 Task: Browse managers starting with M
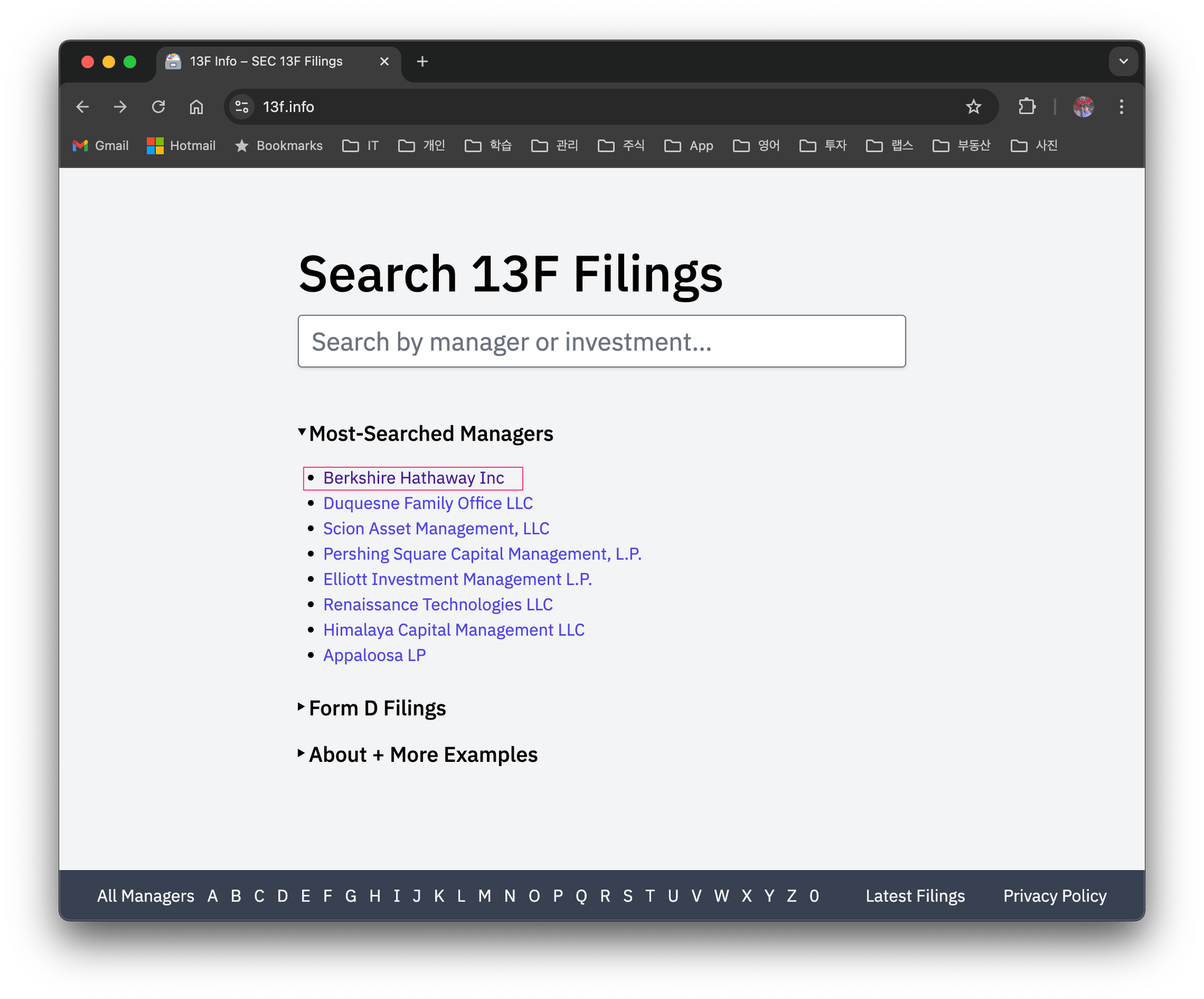coord(485,896)
